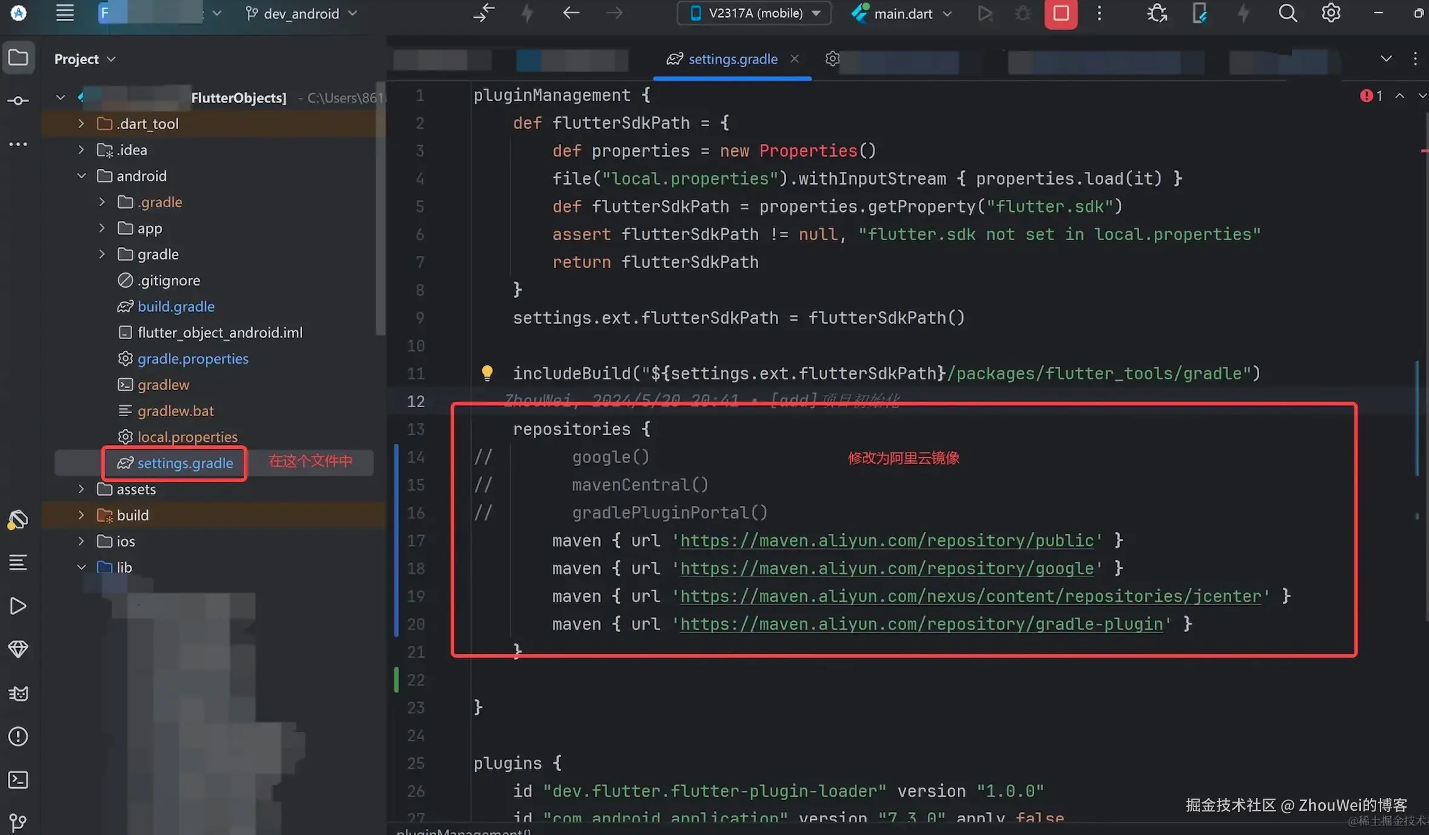This screenshot has width=1429, height=835.
Task: Open the Terminal tool window icon
Action: [x=18, y=780]
